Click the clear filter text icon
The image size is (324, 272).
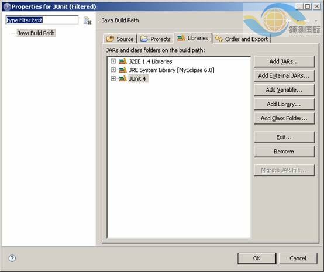(x=87, y=20)
